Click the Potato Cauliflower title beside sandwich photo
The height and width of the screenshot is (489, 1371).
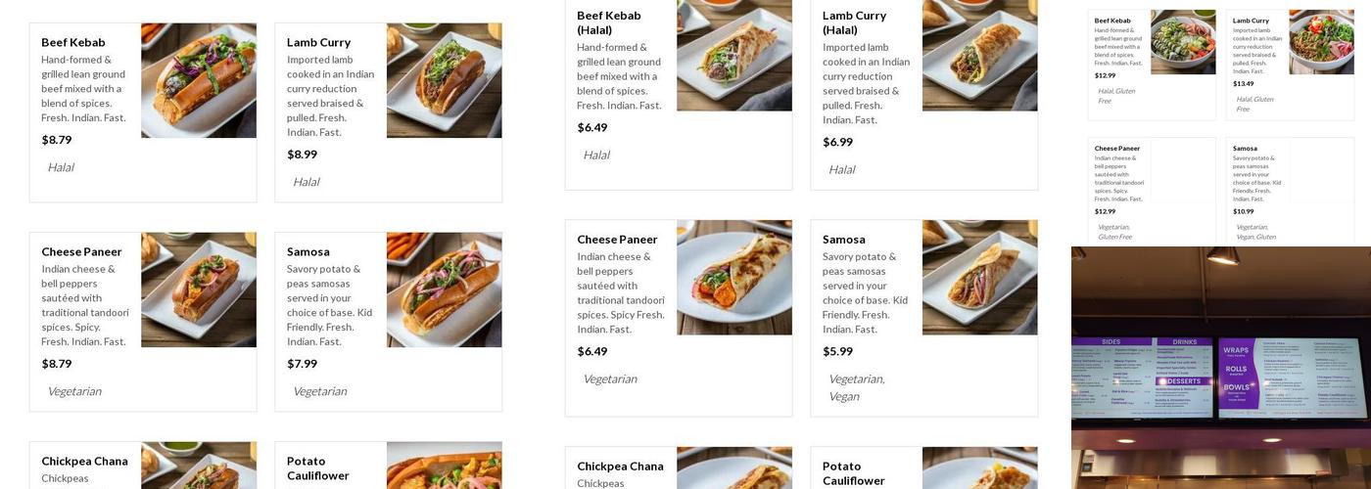pos(317,467)
